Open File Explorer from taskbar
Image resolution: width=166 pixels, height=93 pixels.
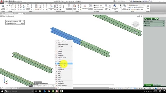40,91
